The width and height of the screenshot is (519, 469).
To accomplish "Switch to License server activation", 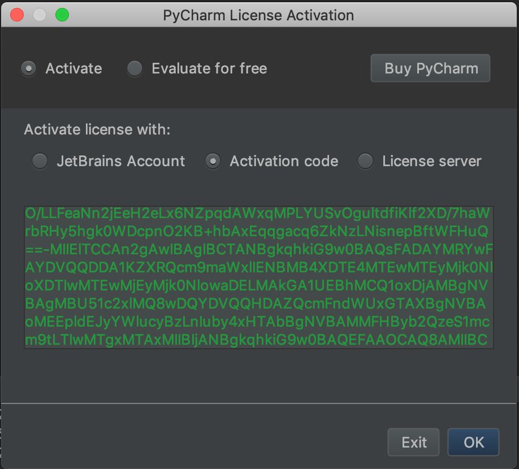I will click(365, 161).
